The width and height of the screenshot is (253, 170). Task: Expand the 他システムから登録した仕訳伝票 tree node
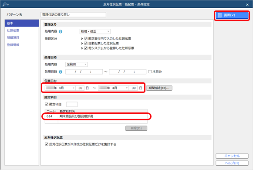[82, 48]
